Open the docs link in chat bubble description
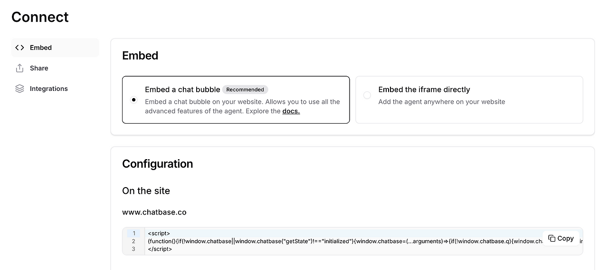608x270 pixels. pos(291,111)
